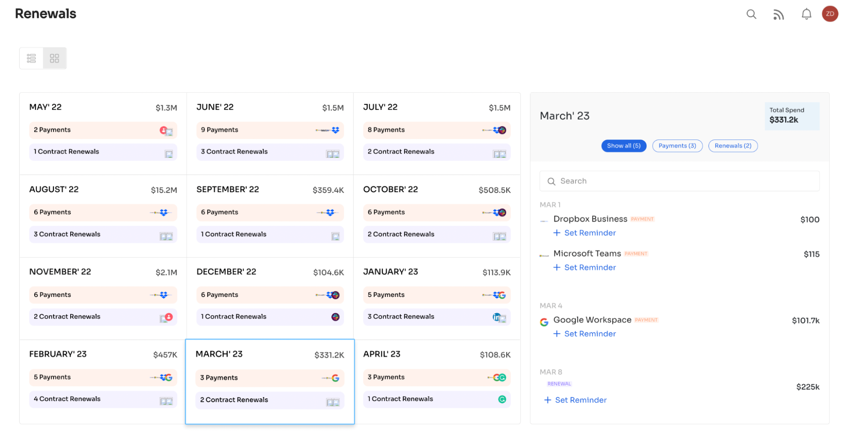
Task: Set Reminder for Dropbox Business
Action: coord(585,233)
